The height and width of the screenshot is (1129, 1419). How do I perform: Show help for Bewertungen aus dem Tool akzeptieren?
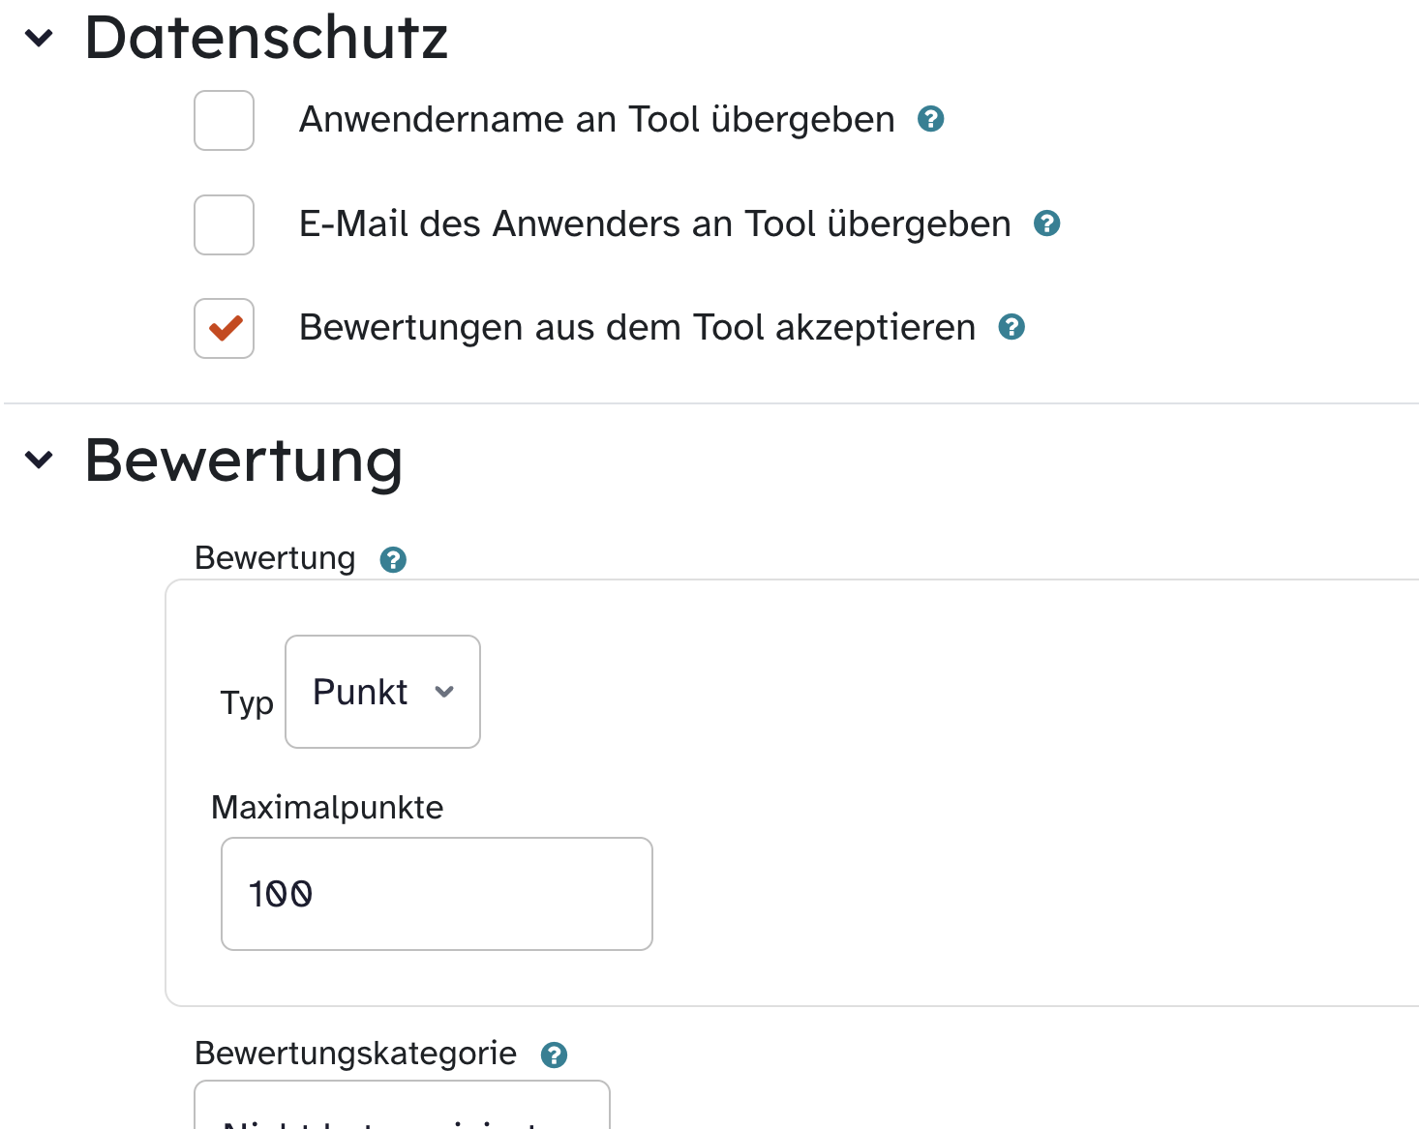coord(1011,327)
